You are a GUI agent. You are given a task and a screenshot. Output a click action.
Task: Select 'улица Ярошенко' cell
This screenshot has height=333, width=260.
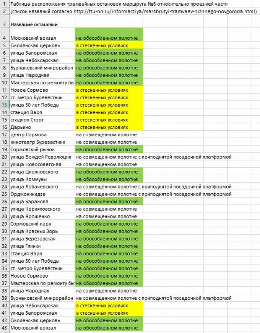coord(42,217)
